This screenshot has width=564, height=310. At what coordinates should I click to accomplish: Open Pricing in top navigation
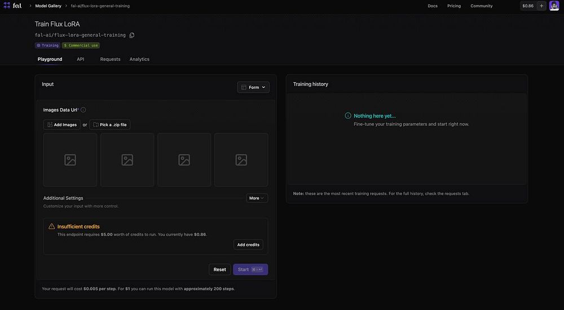pos(454,6)
